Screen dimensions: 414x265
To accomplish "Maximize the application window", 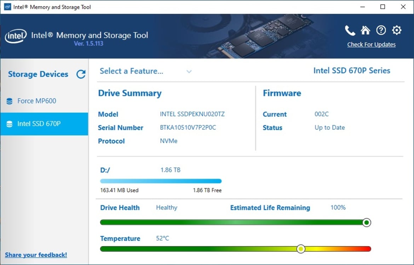I will pos(383,7).
